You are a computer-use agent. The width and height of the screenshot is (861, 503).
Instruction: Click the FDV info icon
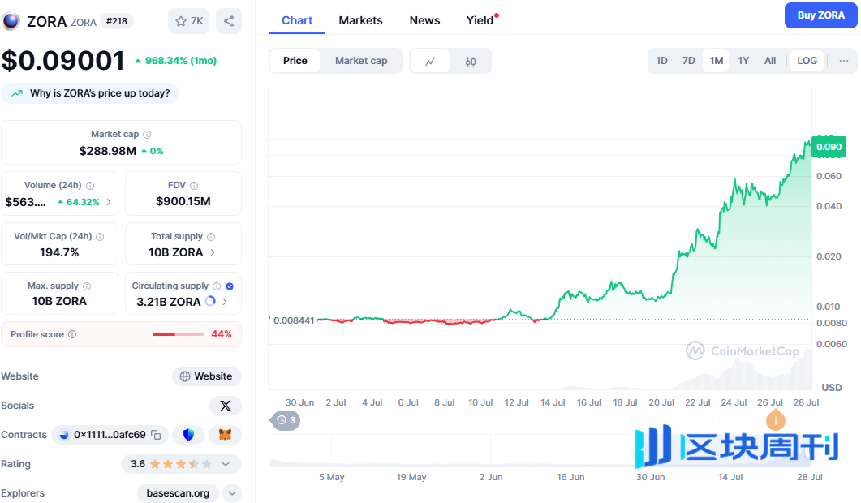(194, 186)
